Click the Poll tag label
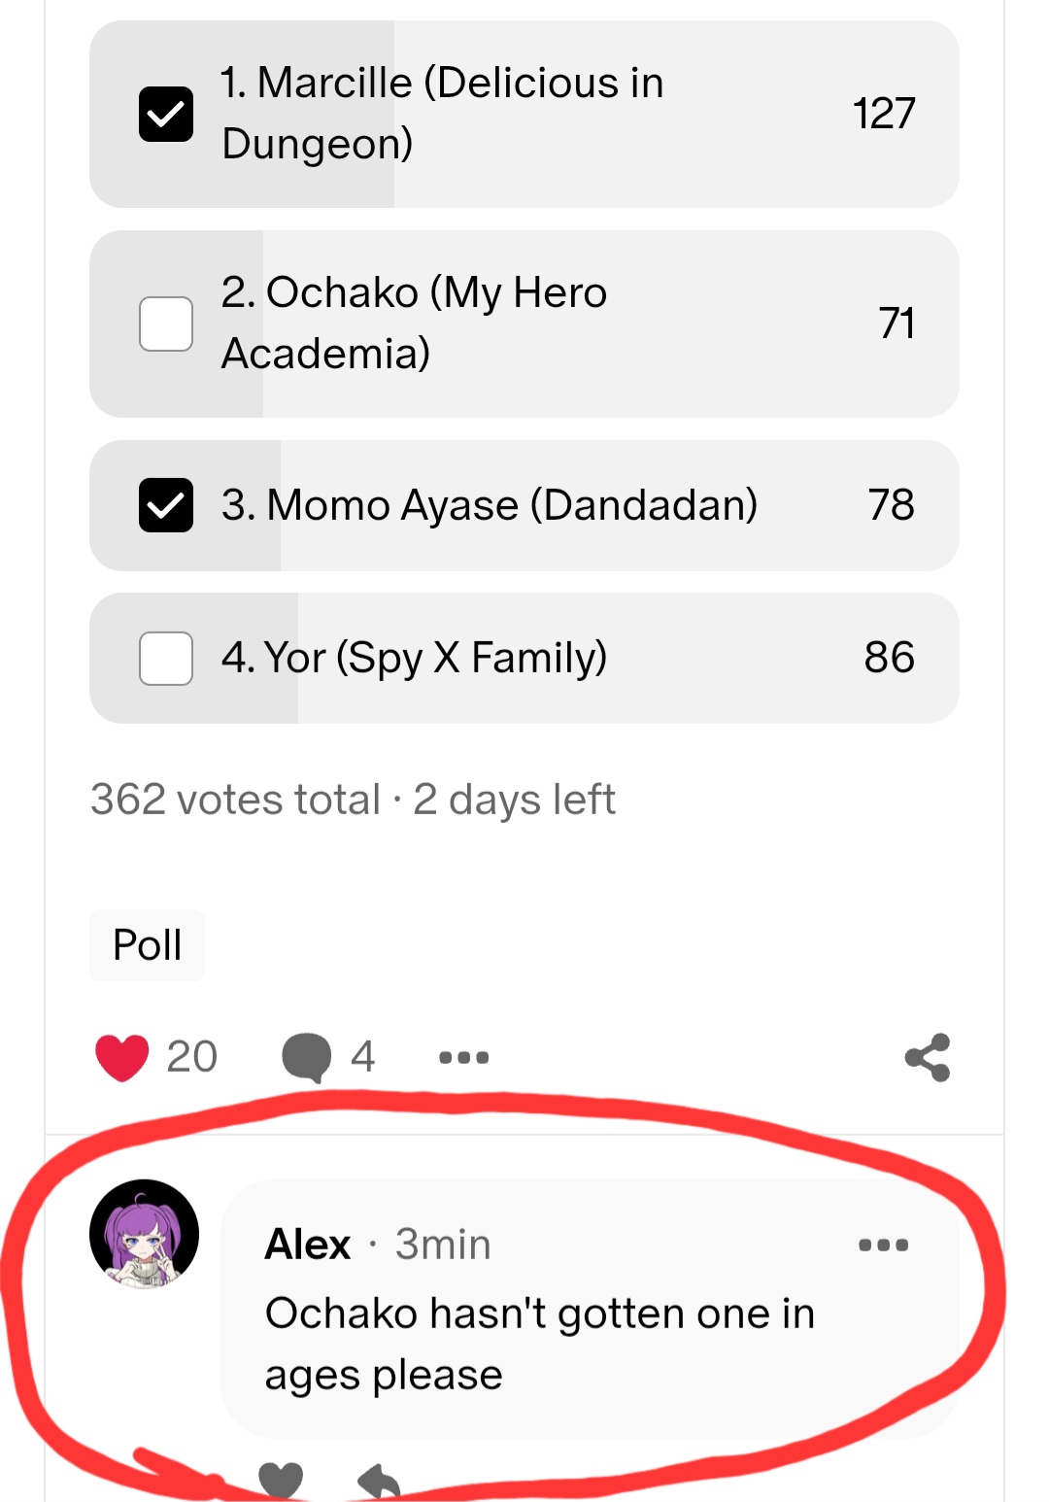 tap(148, 945)
